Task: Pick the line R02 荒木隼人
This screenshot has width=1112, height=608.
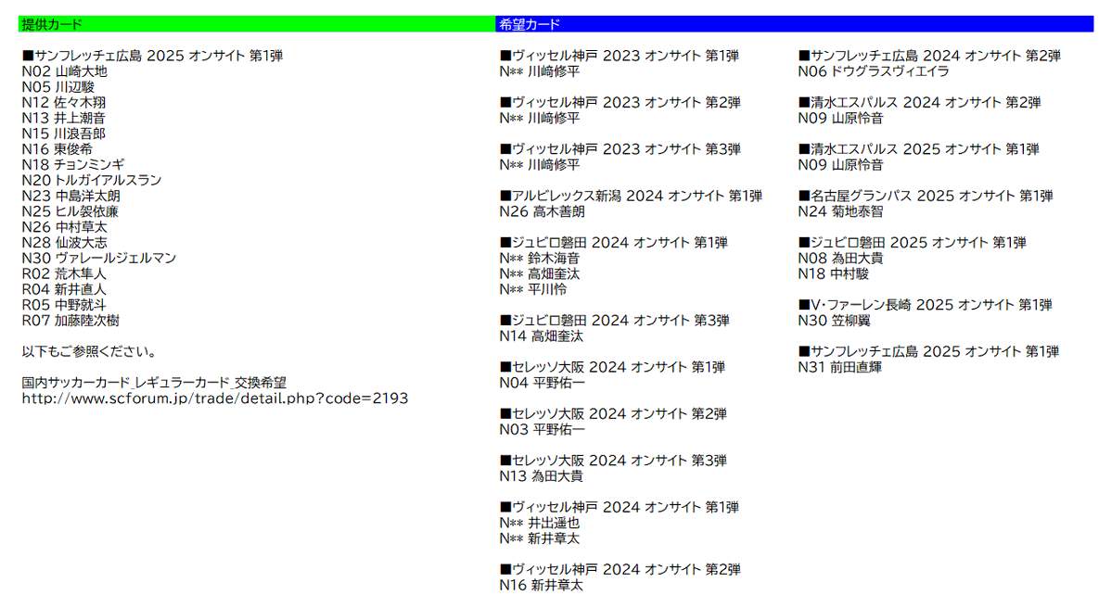Action: [64, 274]
